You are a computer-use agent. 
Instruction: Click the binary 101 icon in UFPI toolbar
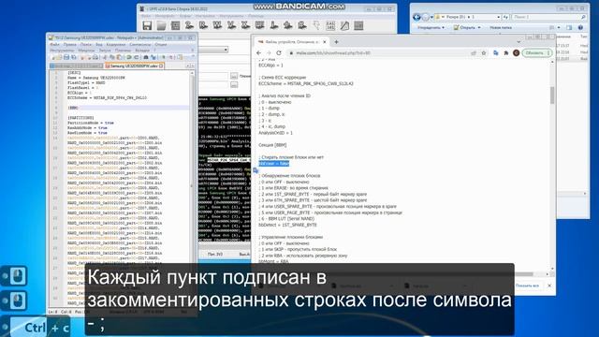(x=330, y=25)
